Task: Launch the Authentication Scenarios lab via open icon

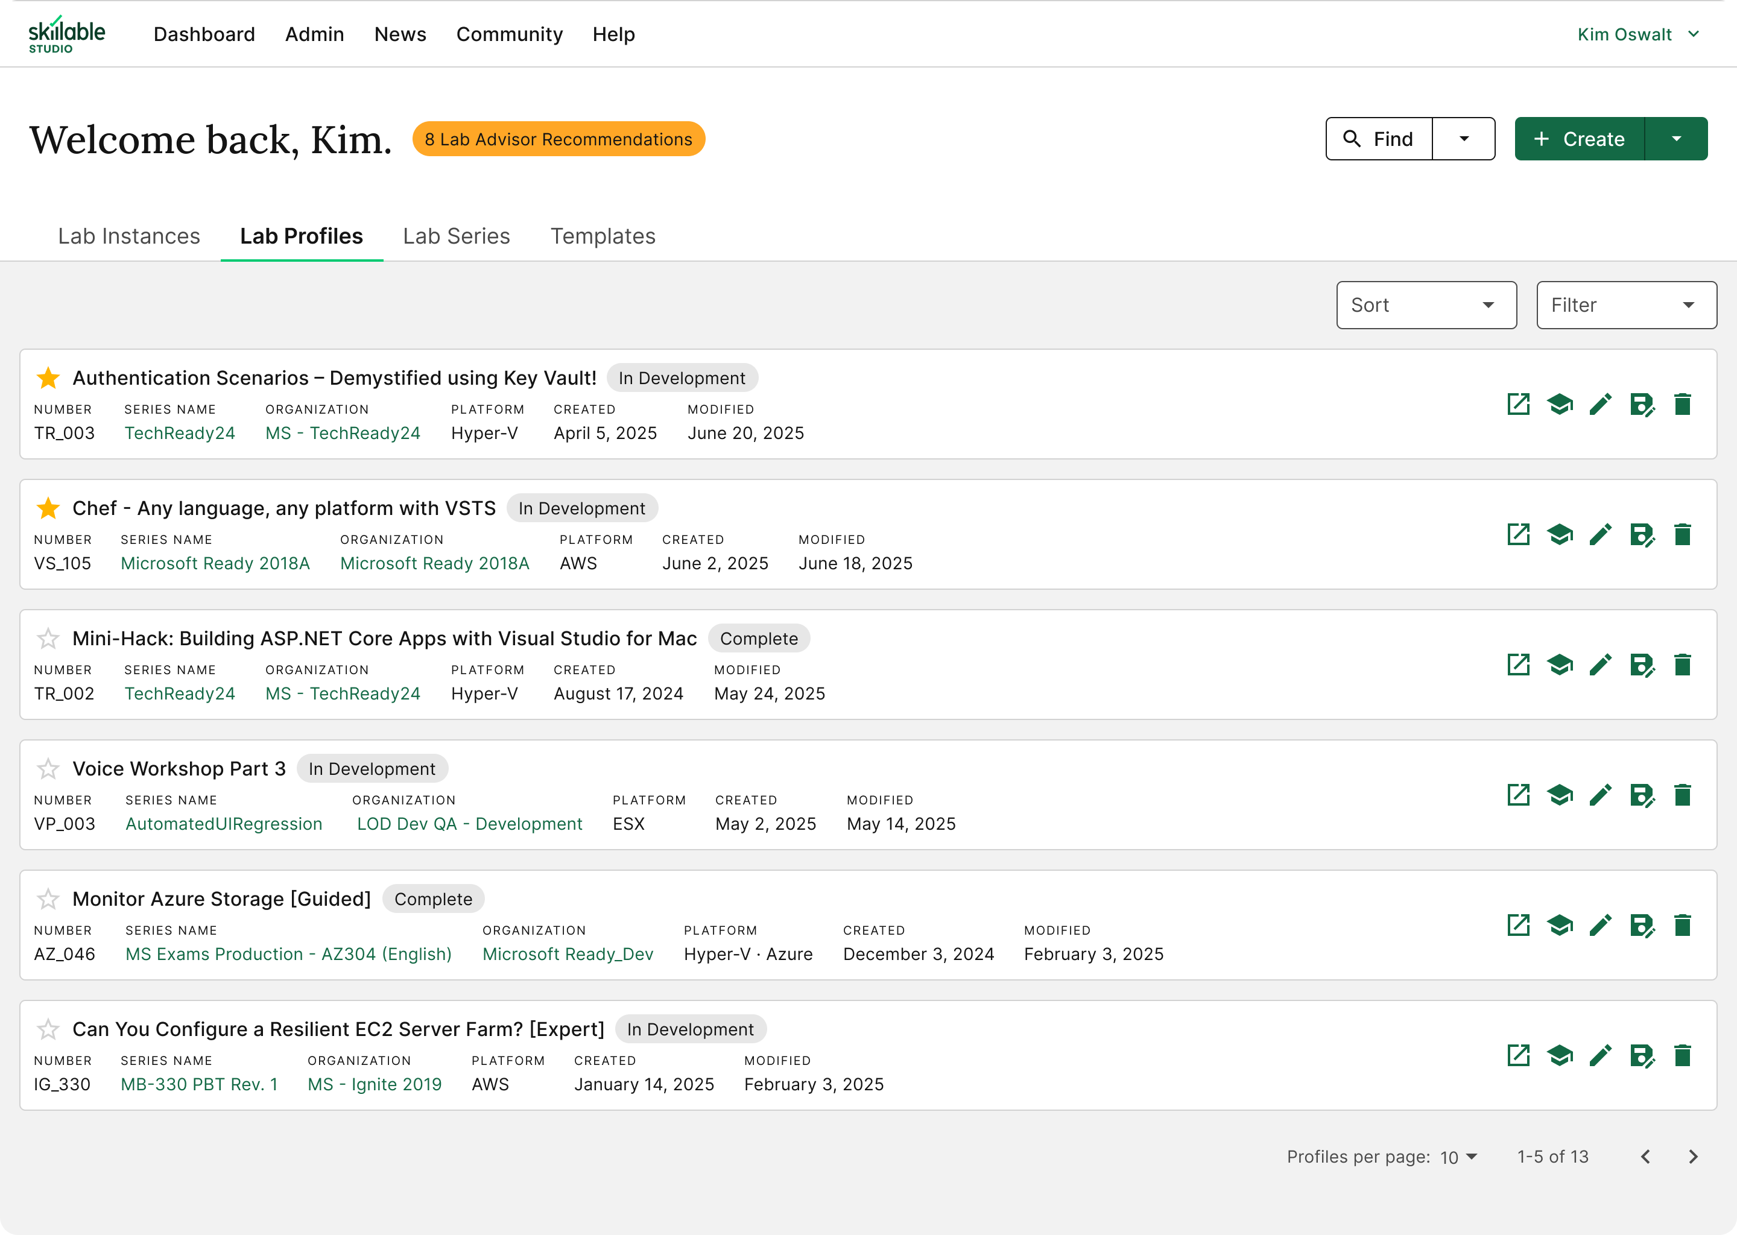Action: [x=1518, y=404]
